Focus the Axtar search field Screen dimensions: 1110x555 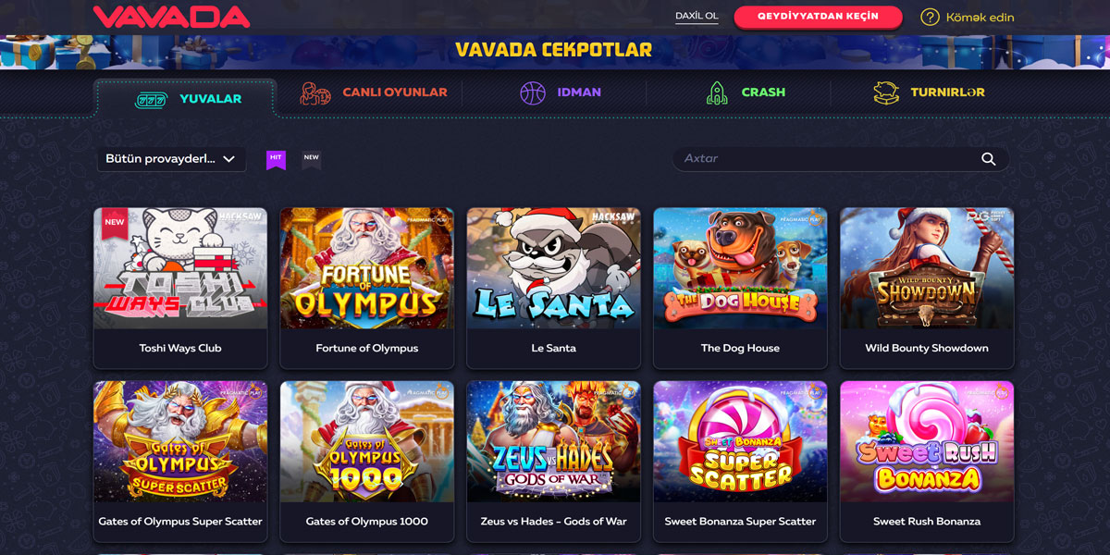[x=840, y=159]
